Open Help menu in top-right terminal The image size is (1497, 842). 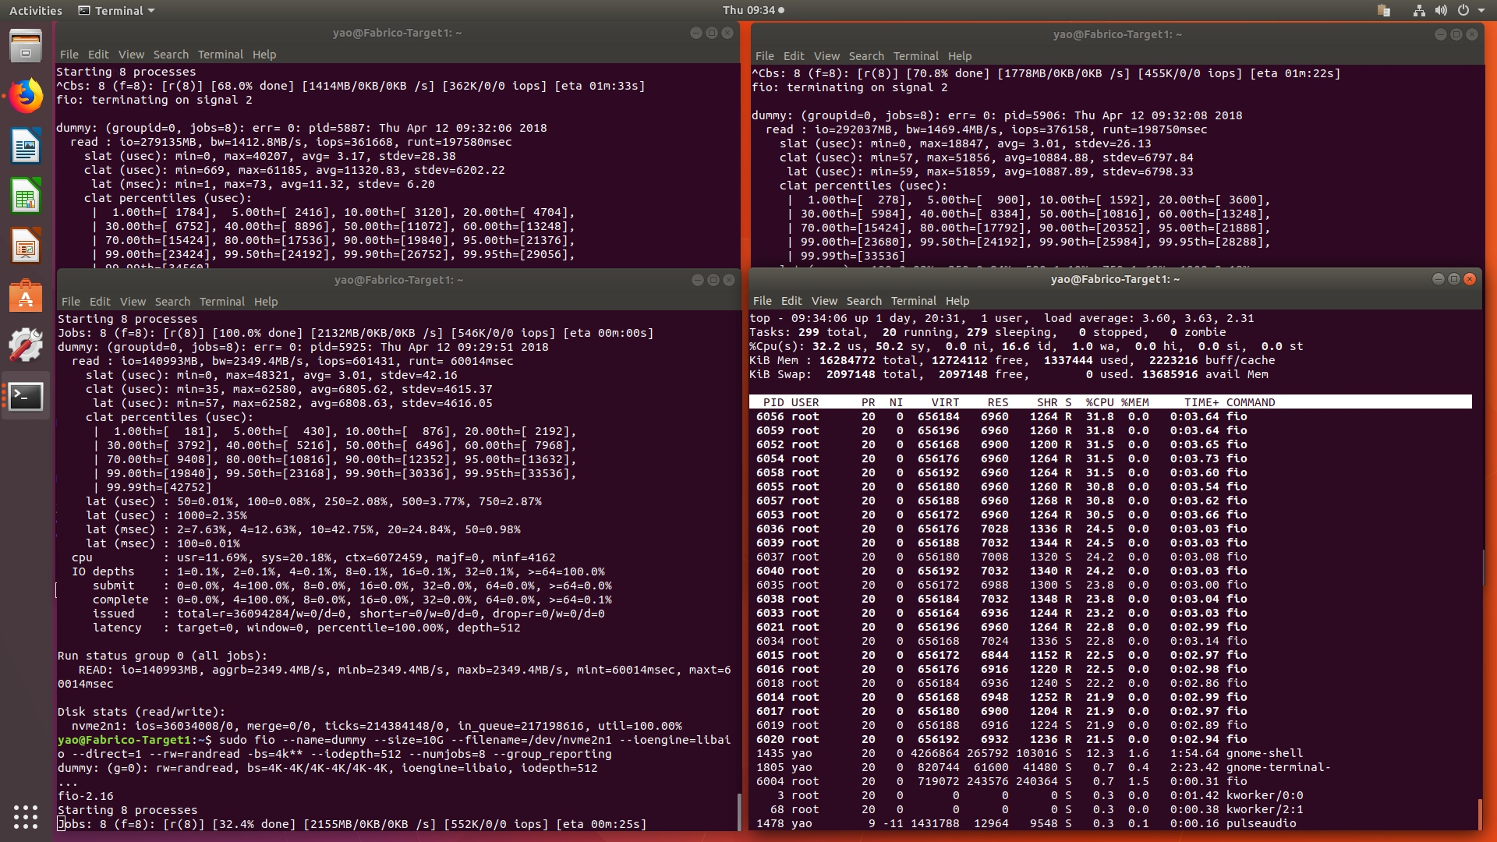[x=959, y=56]
